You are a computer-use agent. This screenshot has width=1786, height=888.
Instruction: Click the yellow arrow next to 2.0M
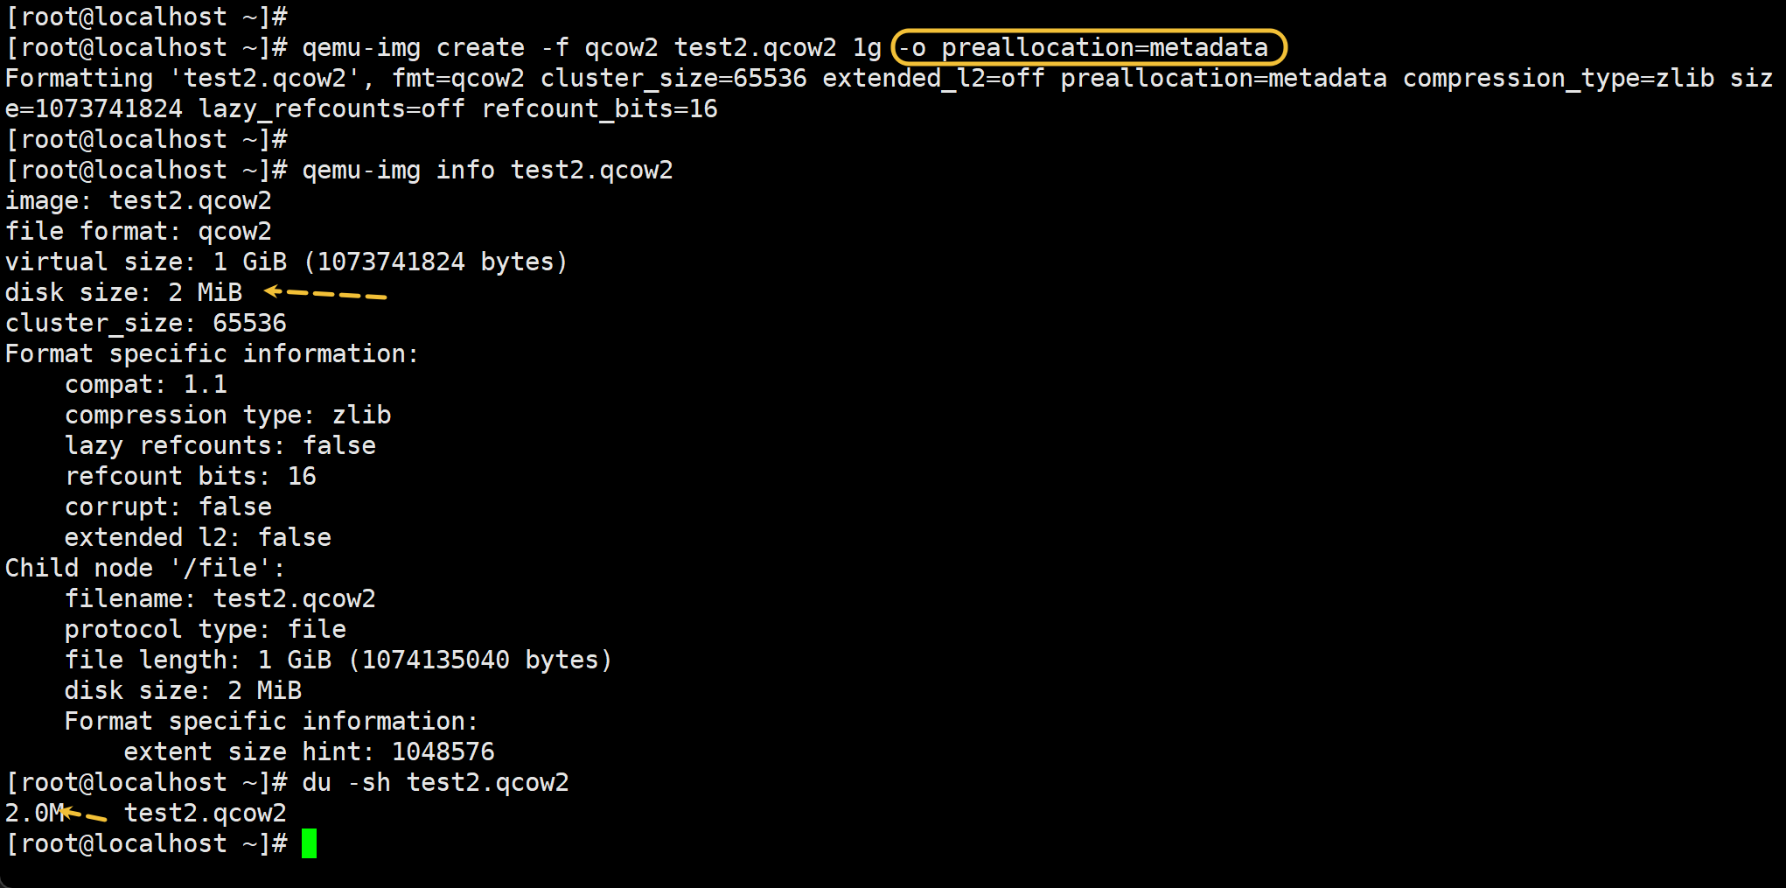pos(84,815)
